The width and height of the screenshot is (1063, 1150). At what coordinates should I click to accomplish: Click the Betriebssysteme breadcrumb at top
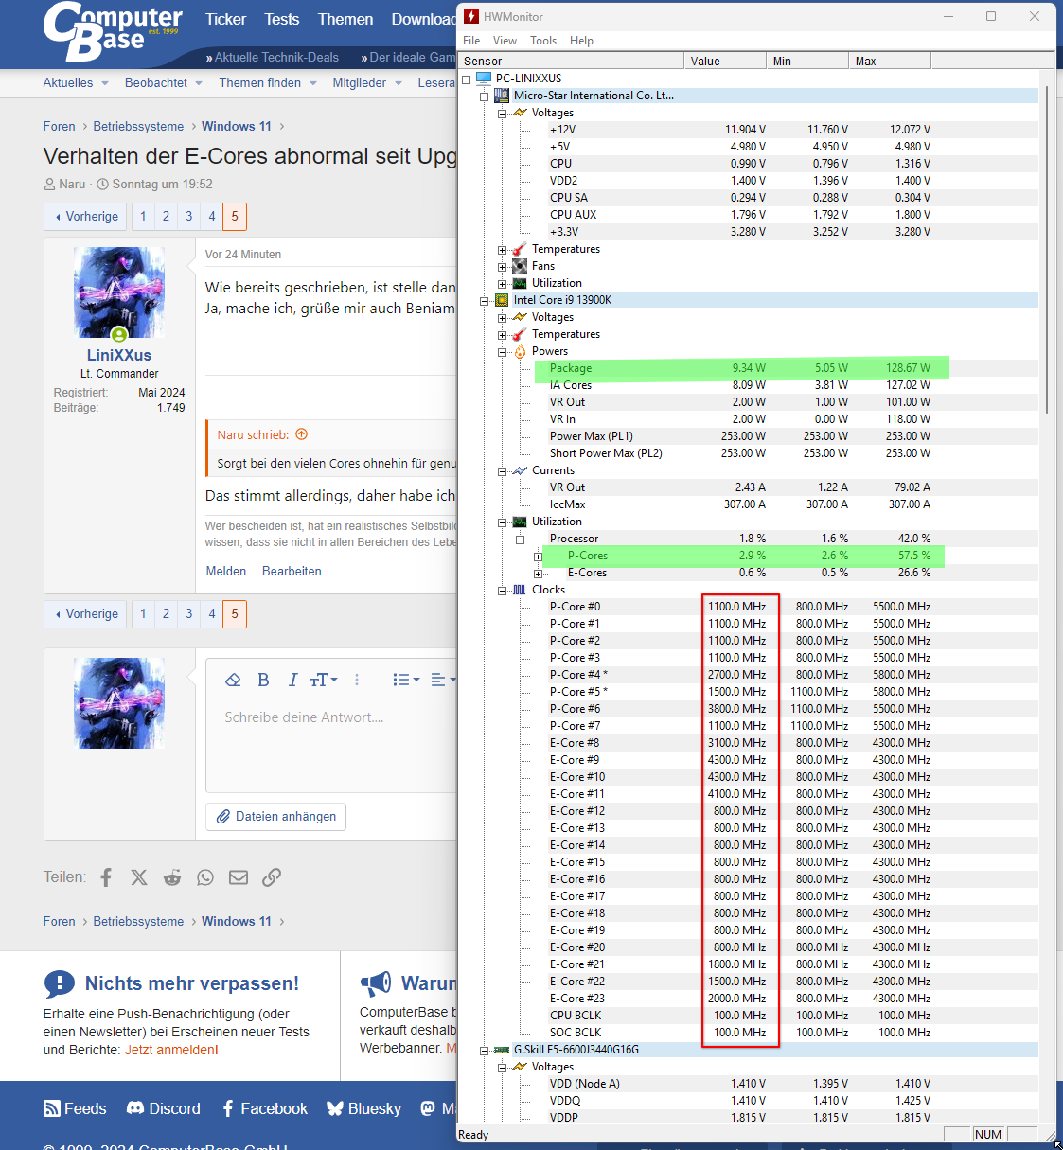tap(138, 126)
